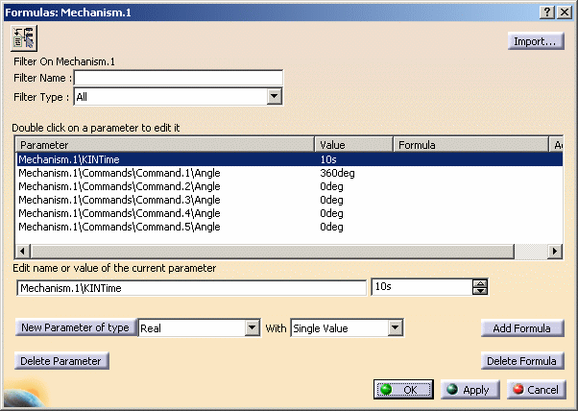Click the incremental filter tree icon
The image size is (578, 411).
(24, 38)
